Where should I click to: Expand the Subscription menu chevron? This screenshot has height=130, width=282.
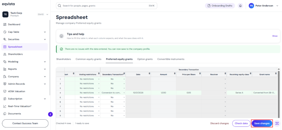pyautogui.click(x=45, y=99)
